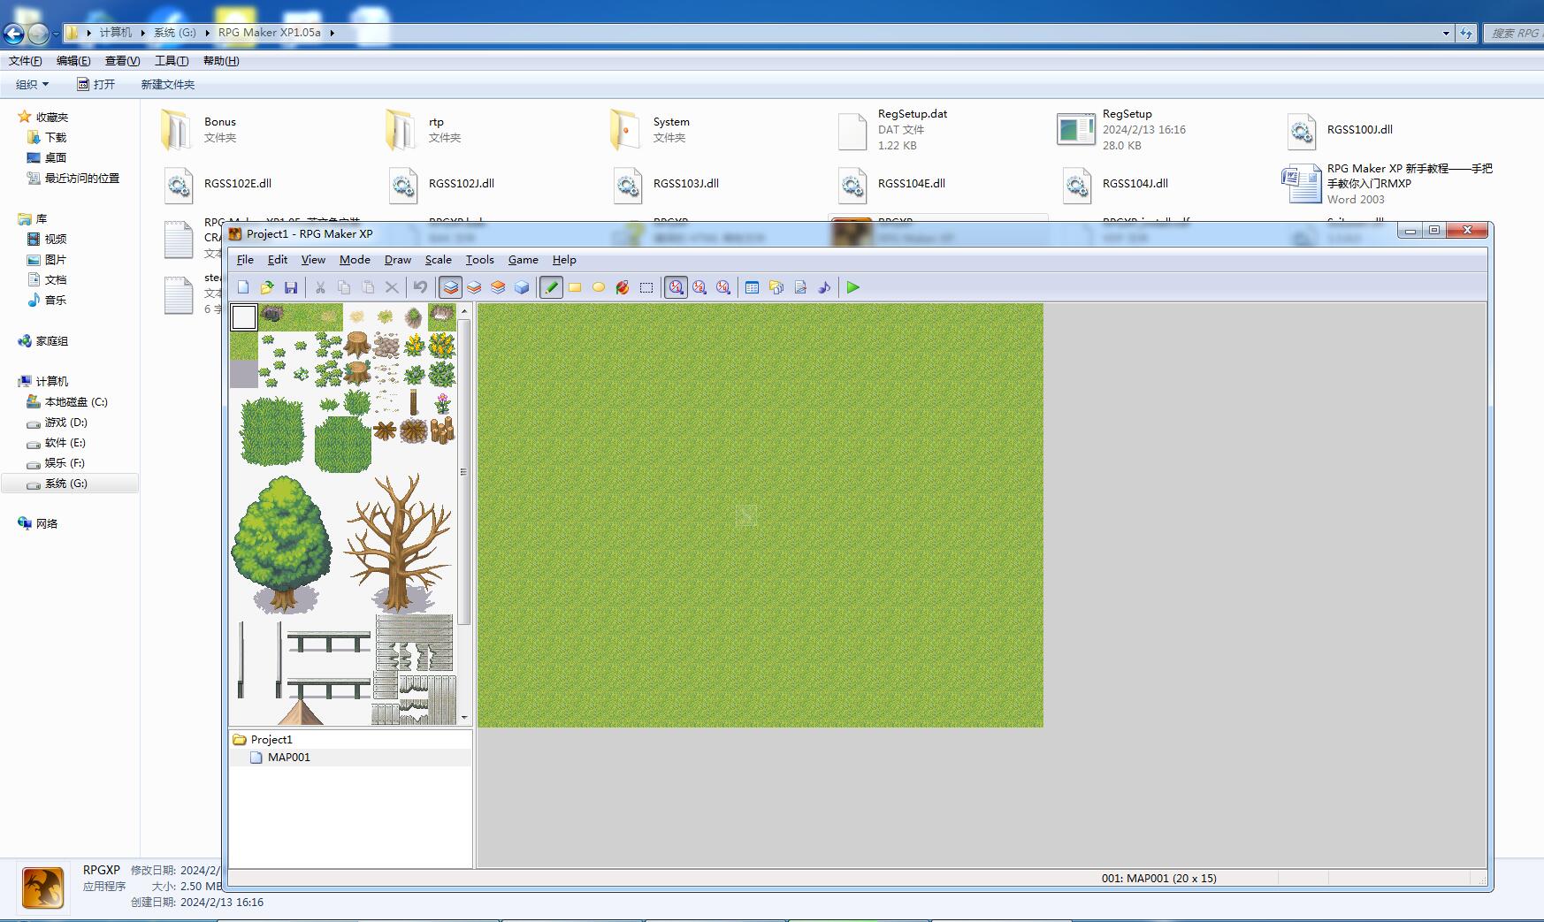Select RGSS100J.dll file
1544x922 pixels.
[x=1341, y=130]
